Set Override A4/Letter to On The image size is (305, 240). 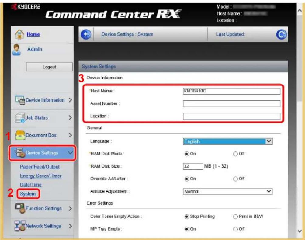click(186, 179)
